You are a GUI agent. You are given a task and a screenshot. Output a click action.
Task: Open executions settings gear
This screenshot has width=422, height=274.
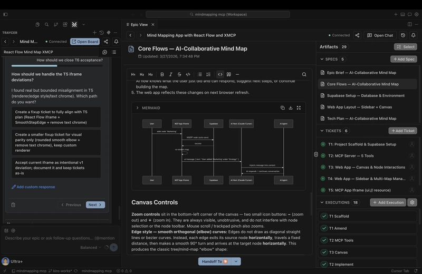point(412,202)
